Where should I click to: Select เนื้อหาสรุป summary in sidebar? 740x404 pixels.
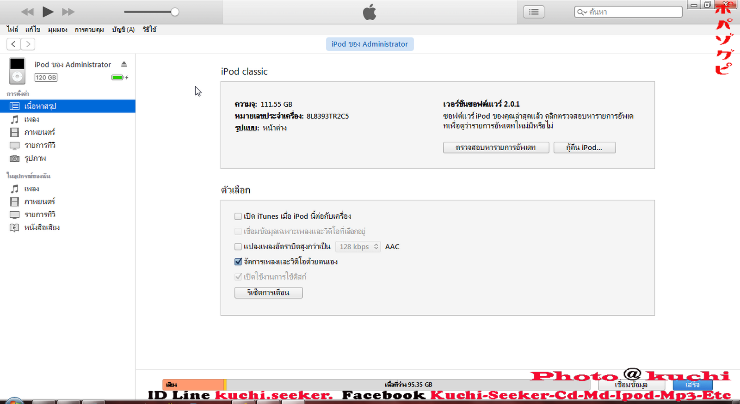point(68,106)
